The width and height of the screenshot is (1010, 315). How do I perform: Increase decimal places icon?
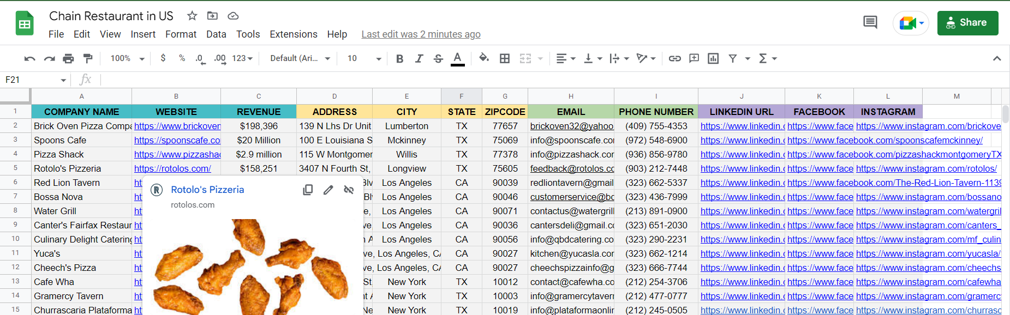click(x=220, y=58)
